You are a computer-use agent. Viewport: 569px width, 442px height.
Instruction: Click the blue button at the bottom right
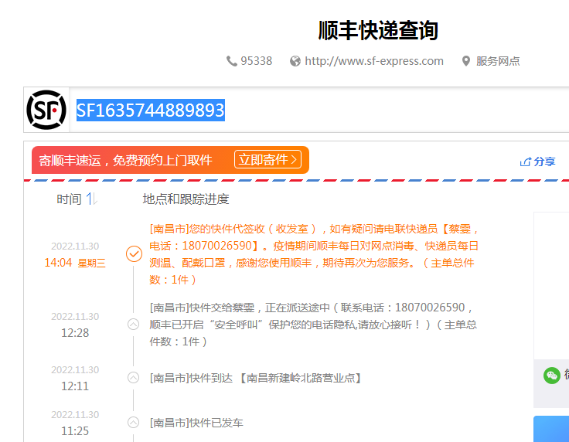551,429
